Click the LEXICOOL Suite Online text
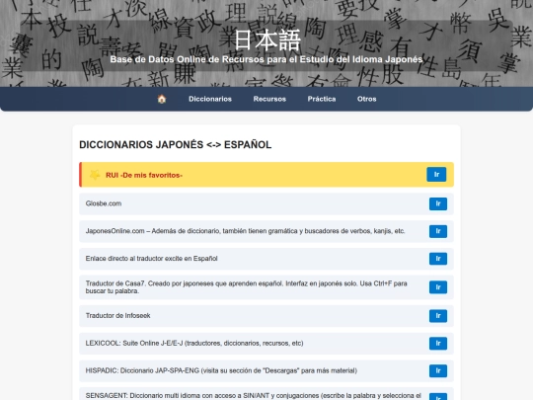 [194, 343]
